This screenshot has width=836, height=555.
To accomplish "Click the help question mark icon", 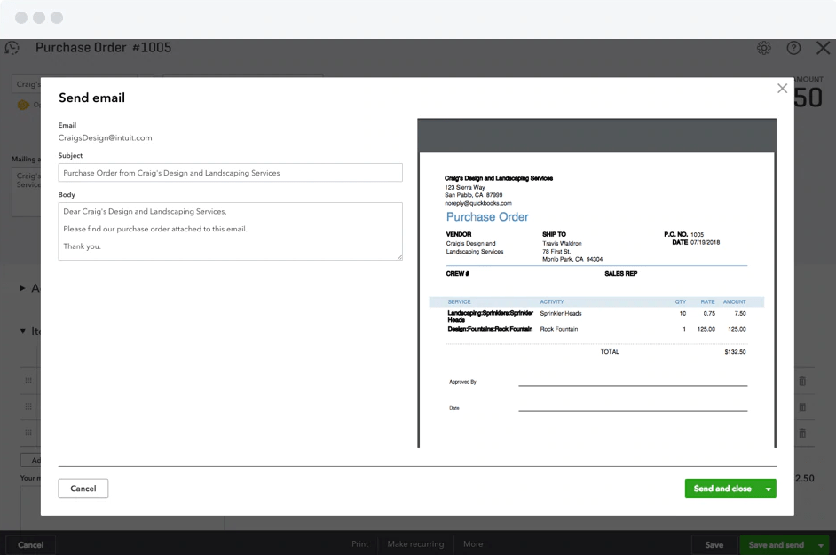I will coord(793,48).
